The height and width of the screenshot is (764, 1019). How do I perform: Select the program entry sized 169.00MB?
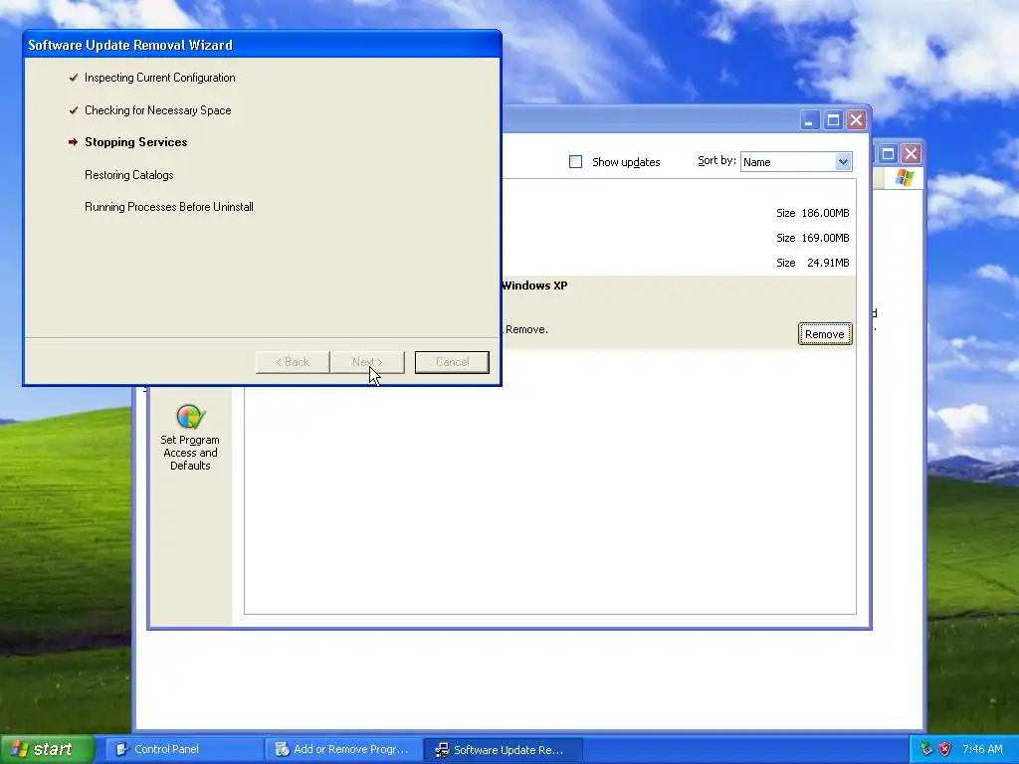pyautogui.click(x=678, y=238)
